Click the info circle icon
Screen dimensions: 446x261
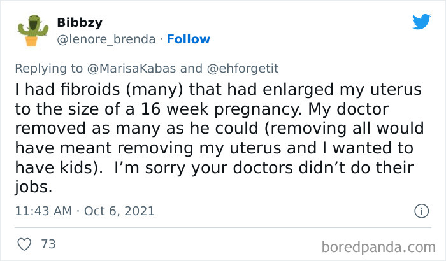click(421, 209)
